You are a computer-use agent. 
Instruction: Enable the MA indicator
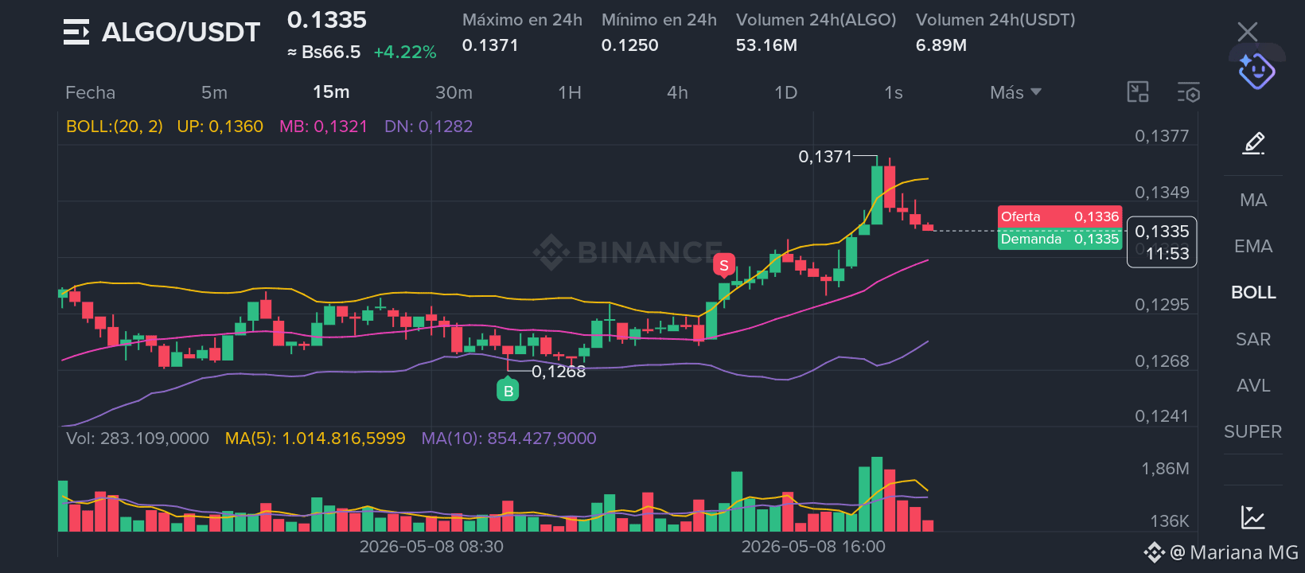tap(1253, 200)
